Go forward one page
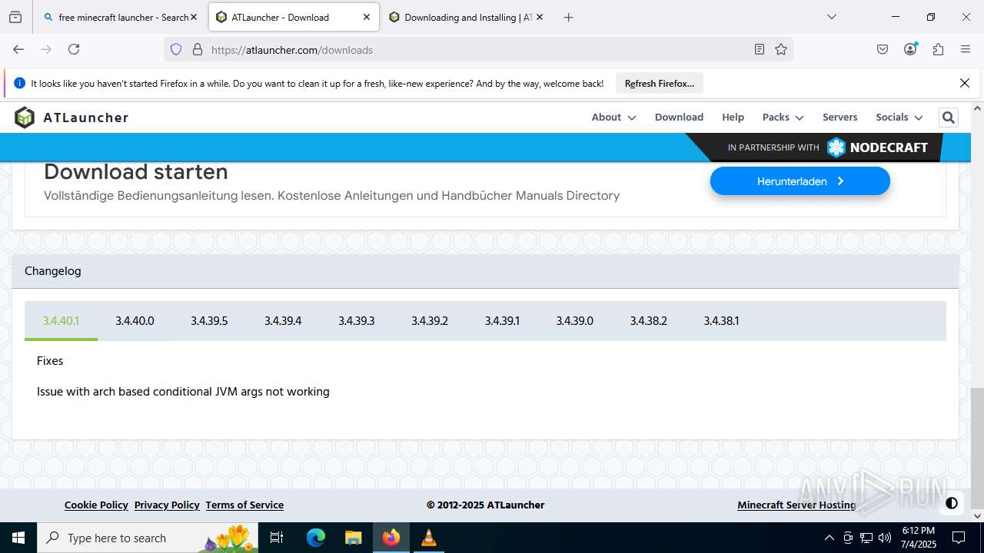The height and width of the screenshot is (553, 984). [46, 49]
